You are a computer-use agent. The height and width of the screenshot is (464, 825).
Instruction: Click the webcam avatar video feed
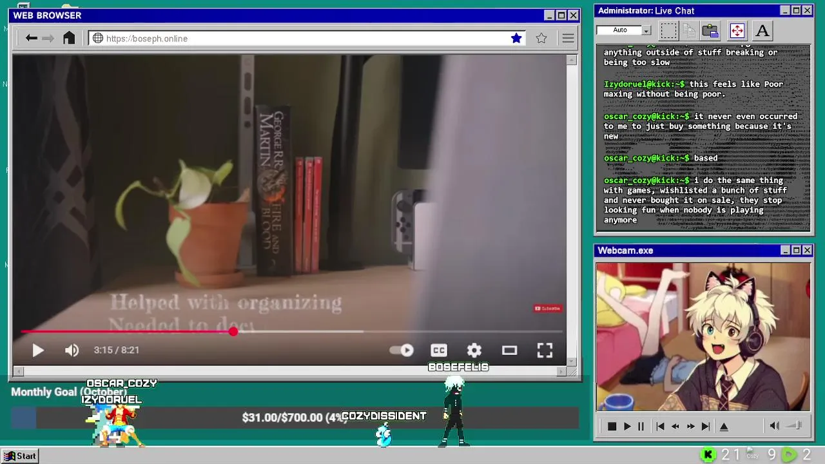point(703,336)
